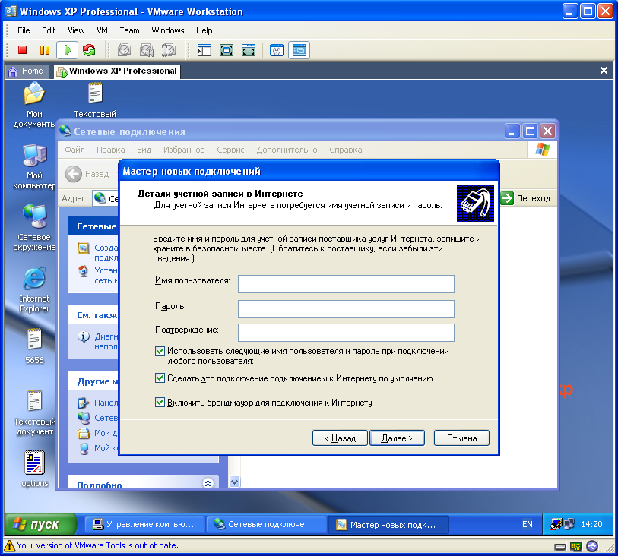Launch Internet Explorer desktop icon
The width and height of the screenshot is (618, 556).
(34, 289)
